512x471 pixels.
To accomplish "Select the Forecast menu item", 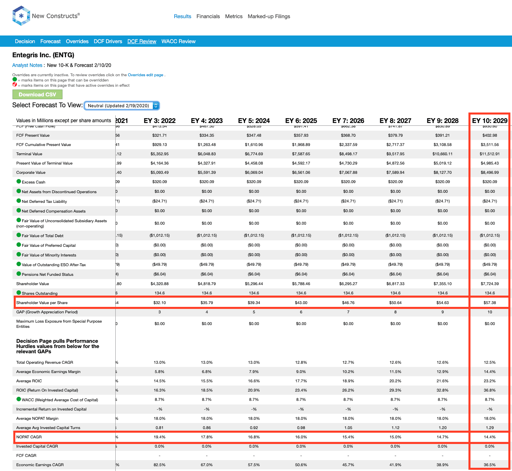I will [x=50, y=42].
